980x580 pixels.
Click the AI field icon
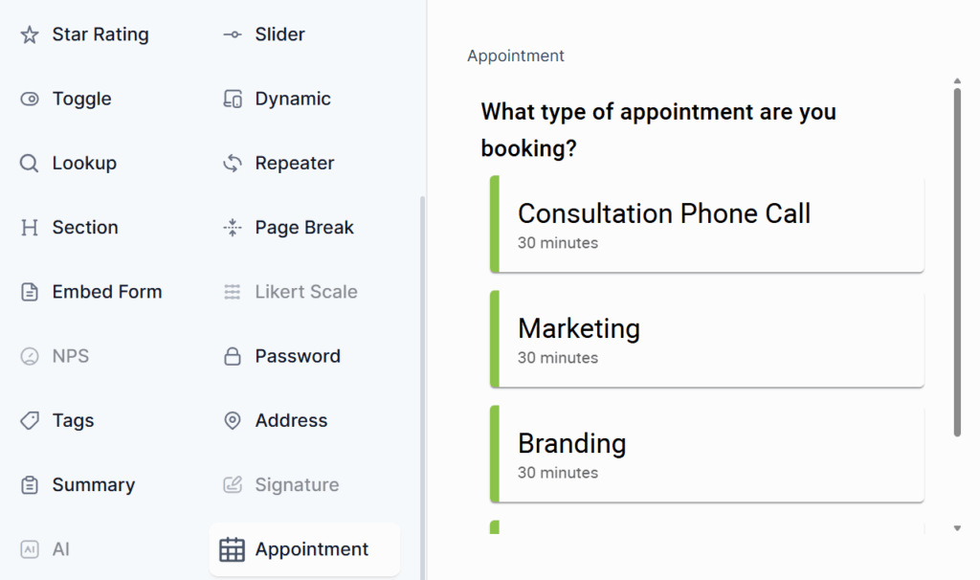(x=30, y=548)
